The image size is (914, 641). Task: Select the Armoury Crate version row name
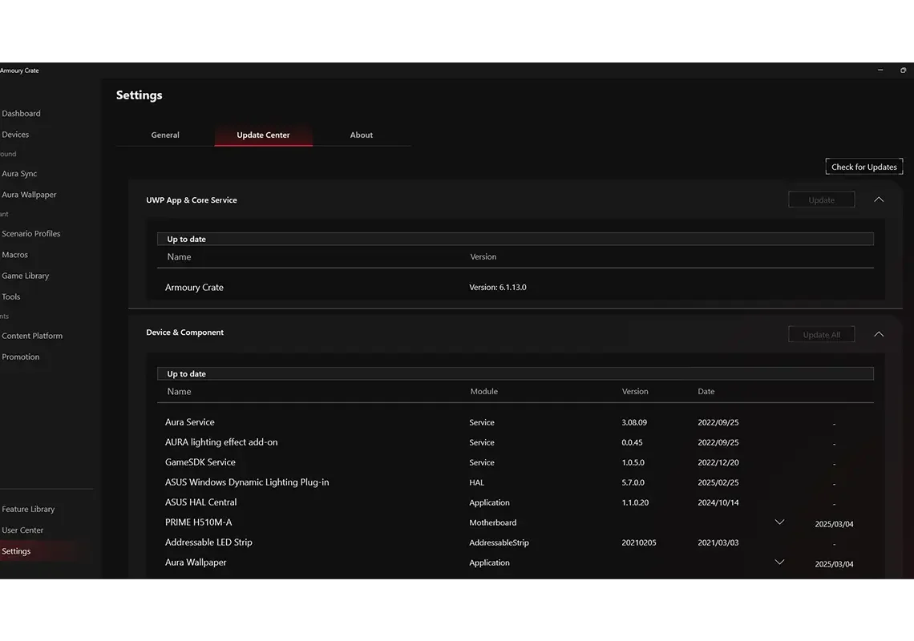click(x=194, y=288)
